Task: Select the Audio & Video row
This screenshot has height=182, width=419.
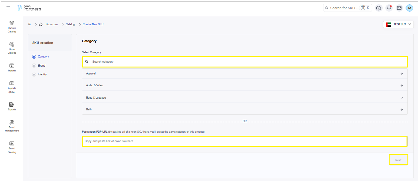Action: 245,85
